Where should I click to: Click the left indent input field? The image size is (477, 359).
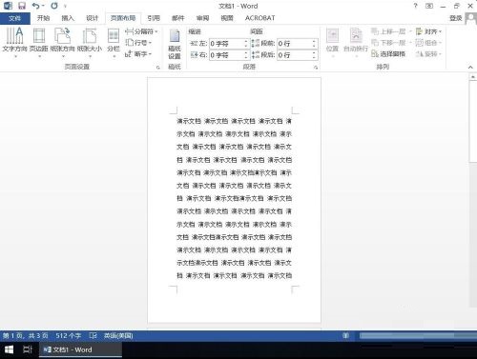pos(227,43)
